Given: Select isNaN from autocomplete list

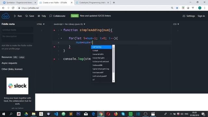Looking at the screenshot, I should (x=101, y=51).
